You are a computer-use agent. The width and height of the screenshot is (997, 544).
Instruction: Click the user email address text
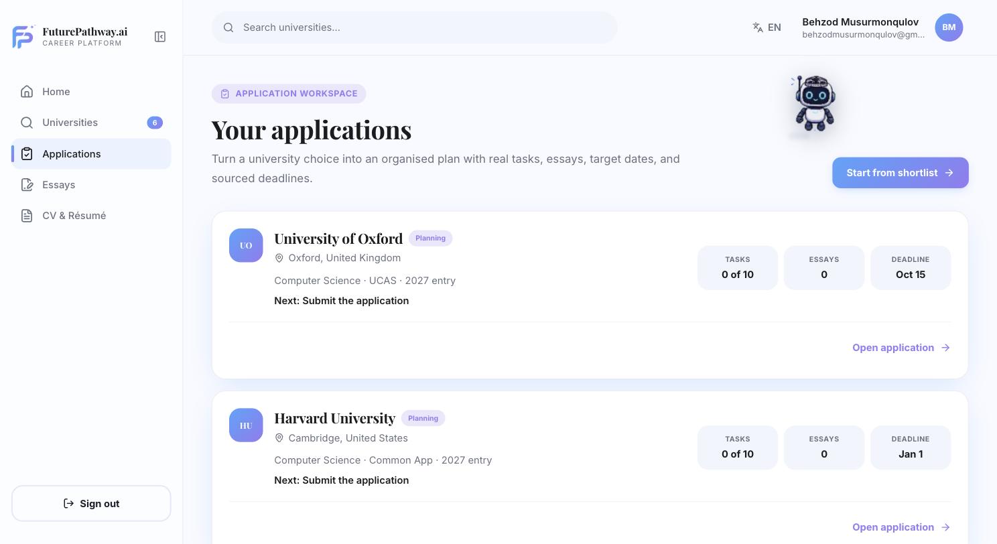(864, 35)
